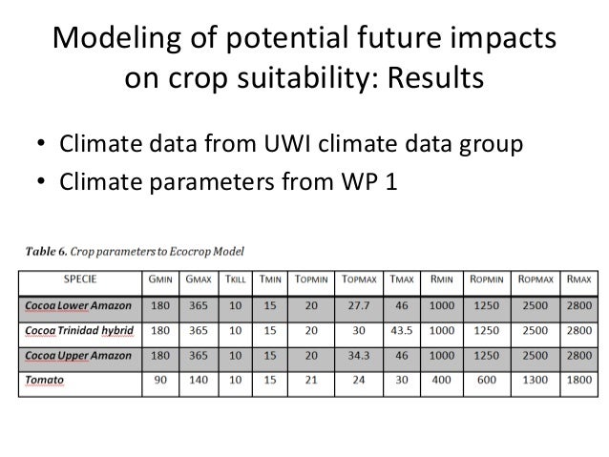The height and width of the screenshot is (457, 609).
Task: Click the 43.5 TMAX cell
Action: point(402,330)
